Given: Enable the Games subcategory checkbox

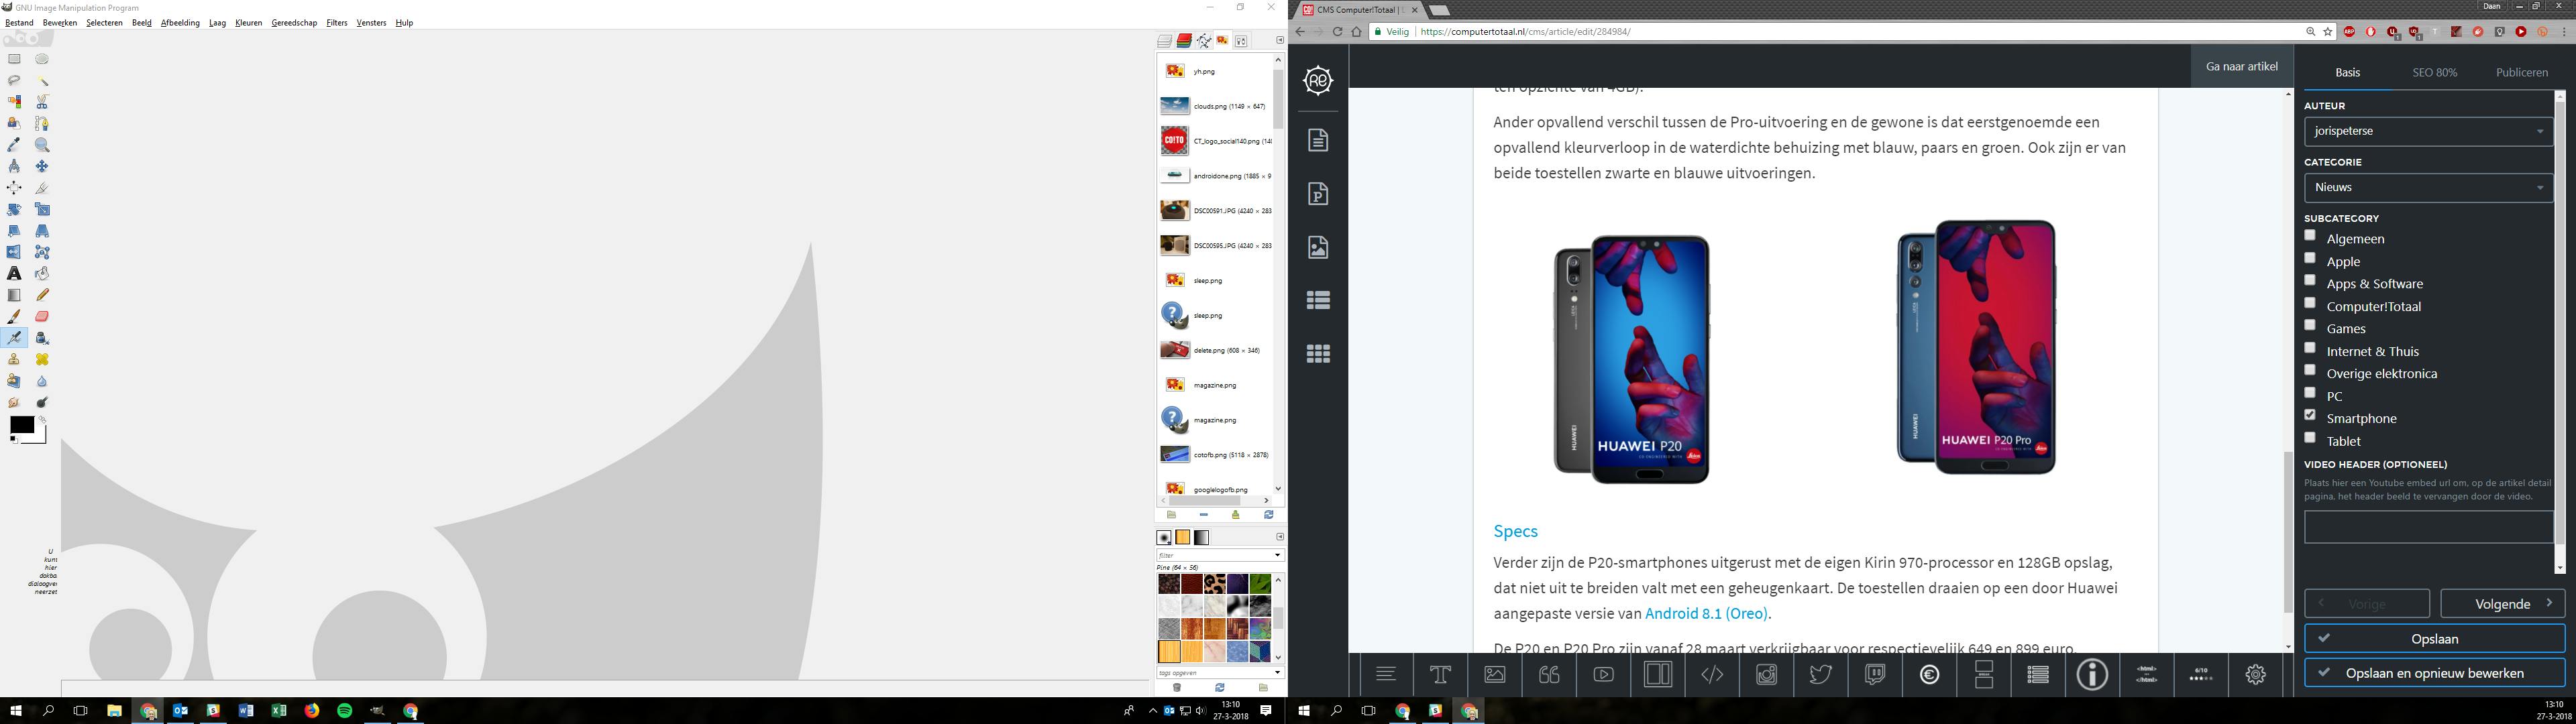Looking at the screenshot, I should click(2310, 325).
